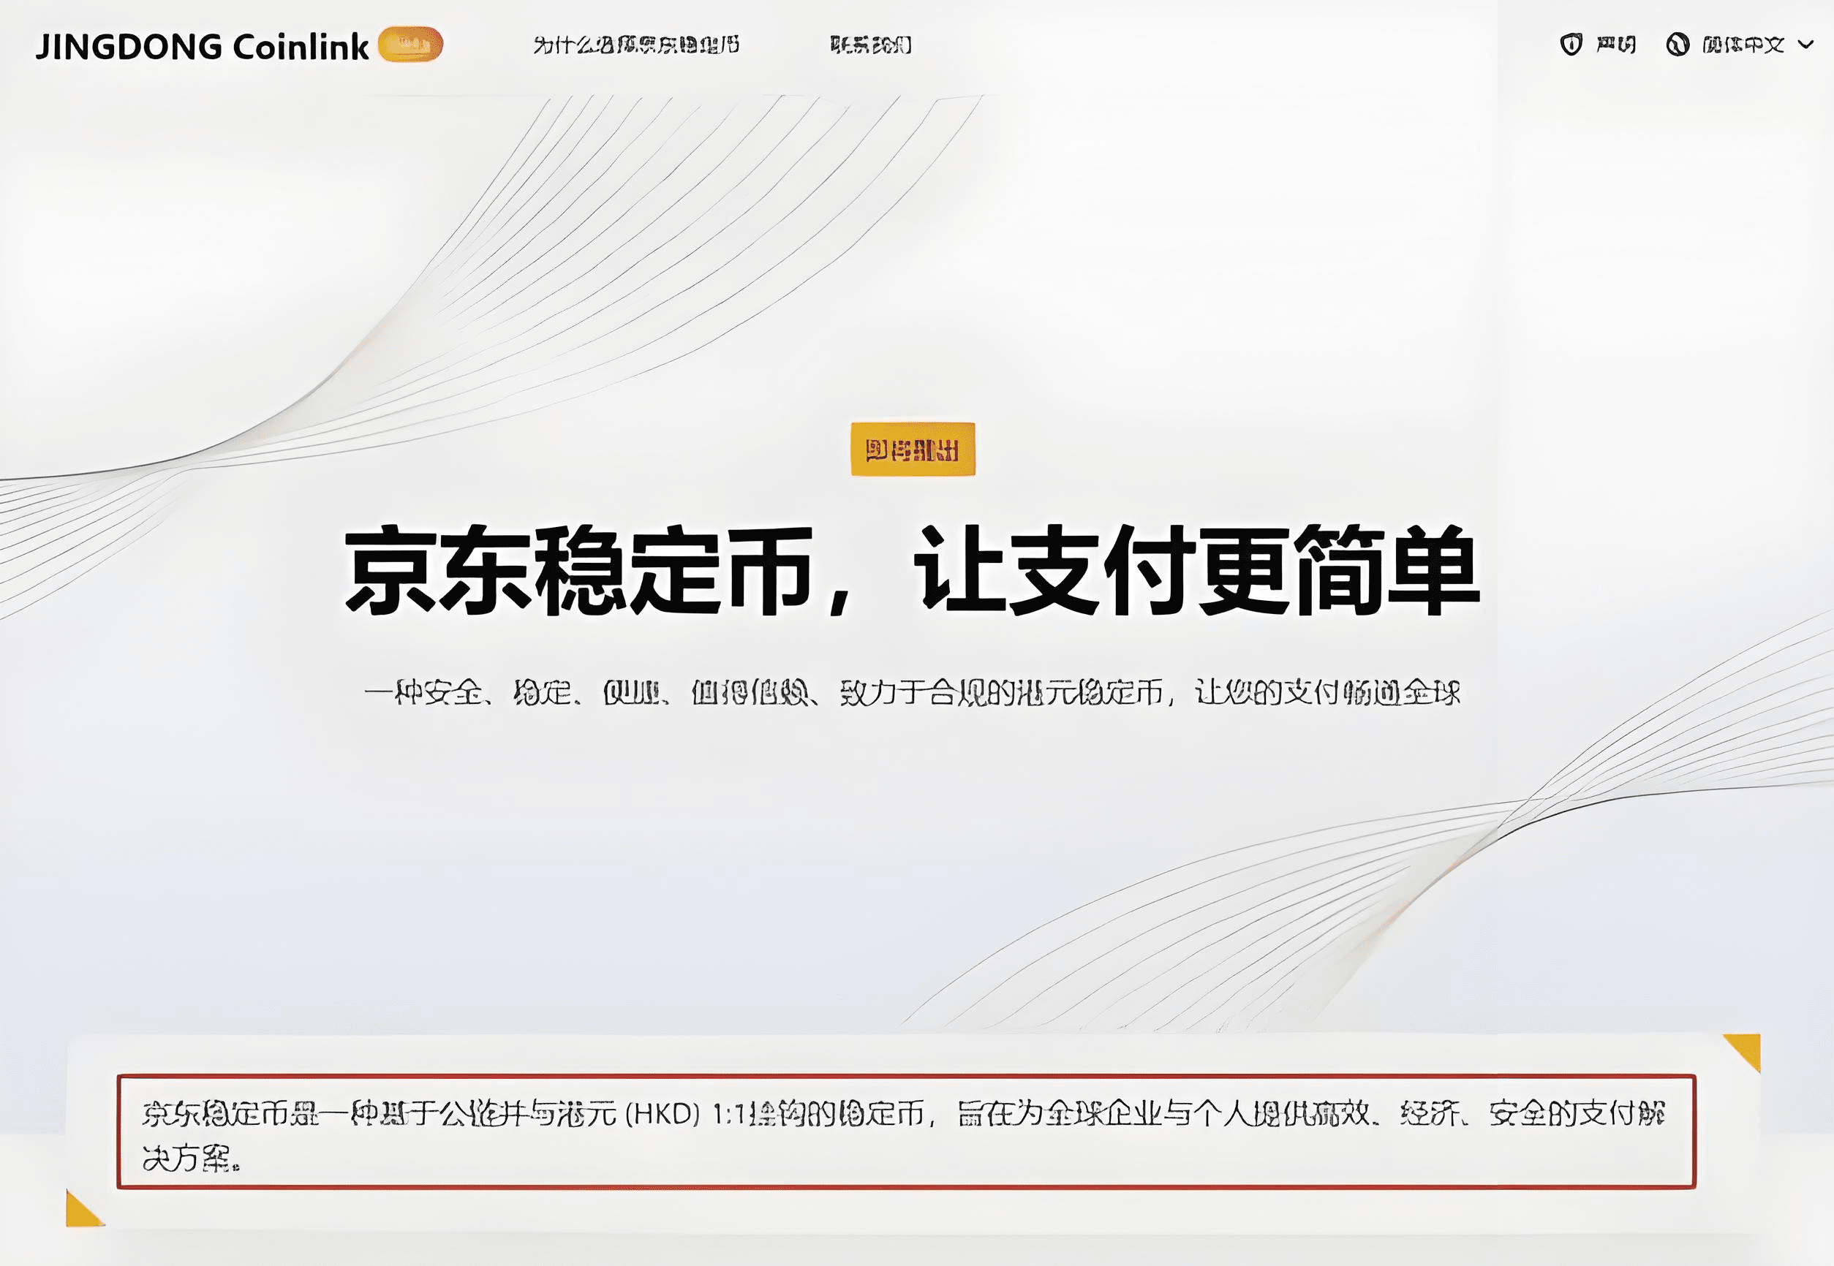
Task: Click the subtitle starting with 一种安全、稳定
Action: click(x=912, y=692)
